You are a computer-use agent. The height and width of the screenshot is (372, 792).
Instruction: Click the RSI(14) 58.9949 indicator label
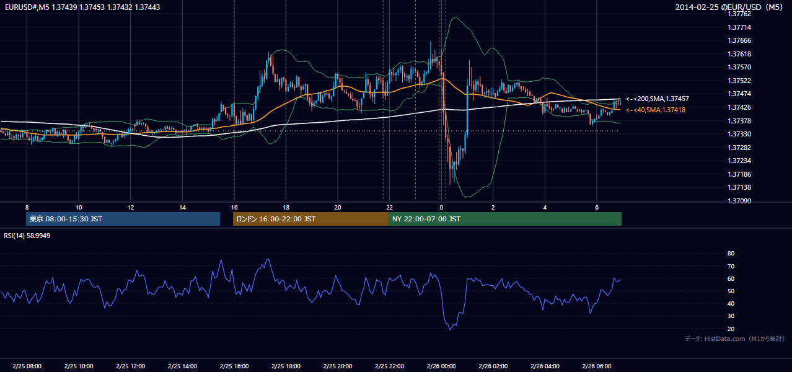coord(27,236)
